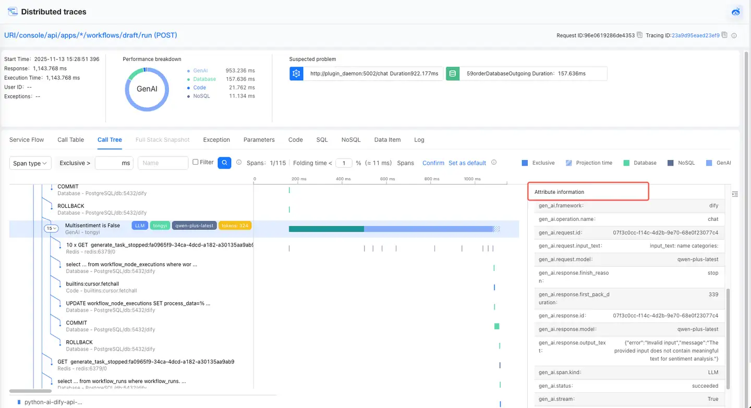Image resolution: width=751 pixels, height=408 pixels.
Task: Enable the Filter checkbox
Action: point(196,163)
